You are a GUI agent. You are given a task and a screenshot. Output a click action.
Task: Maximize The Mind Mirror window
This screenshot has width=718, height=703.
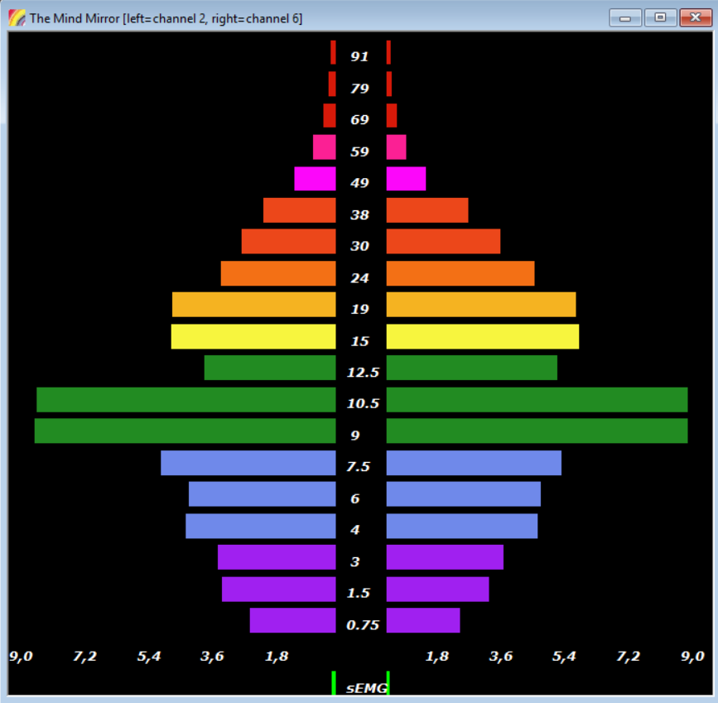pyautogui.click(x=660, y=18)
